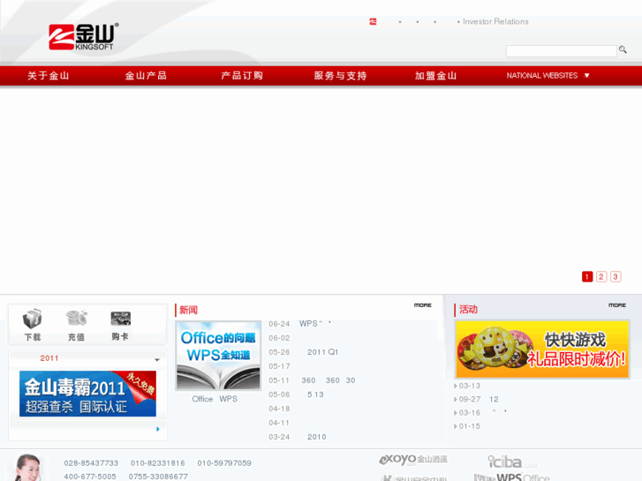The height and width of the screenshot is (481, 642).
Task: Click phone number 010-82331816
Action: [158, 463]
